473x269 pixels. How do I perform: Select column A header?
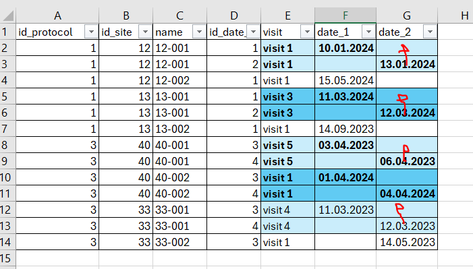point(57,16)
